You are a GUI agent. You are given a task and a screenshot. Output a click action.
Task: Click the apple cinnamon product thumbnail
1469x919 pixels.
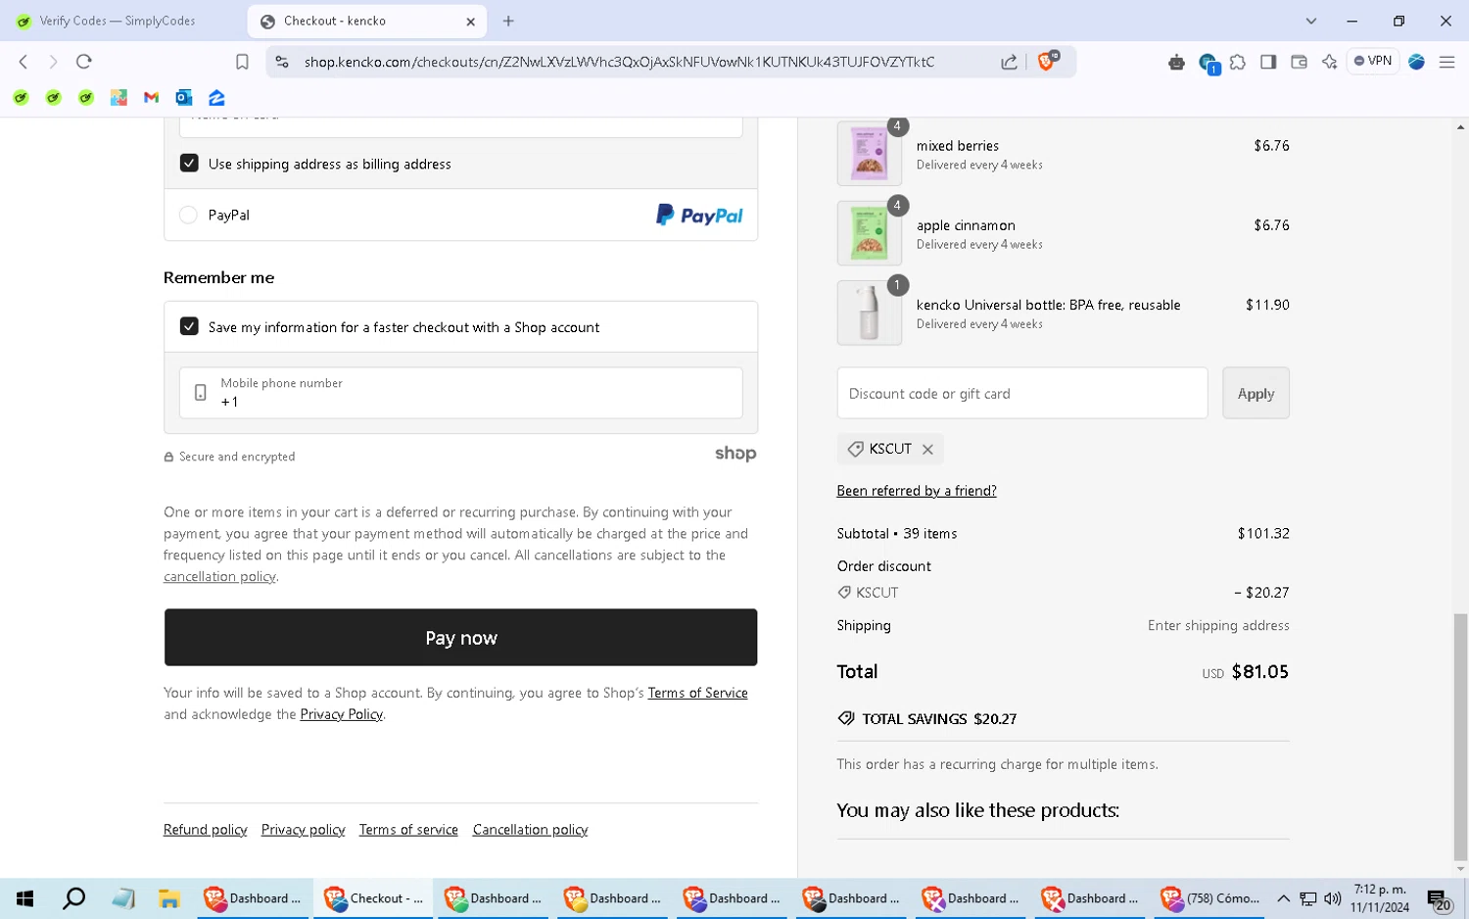point(869,233)
